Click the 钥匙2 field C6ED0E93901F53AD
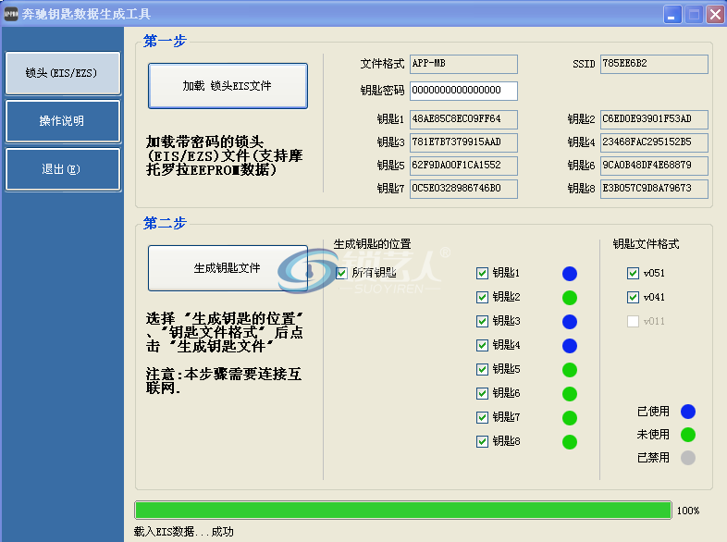727x542 pixels. [x=654, y=119]
